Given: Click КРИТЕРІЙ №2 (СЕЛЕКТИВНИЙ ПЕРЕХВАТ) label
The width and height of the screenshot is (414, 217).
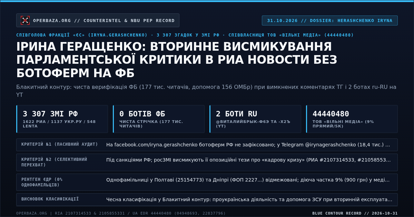Looking at the screenshot, I should (54, 162).
